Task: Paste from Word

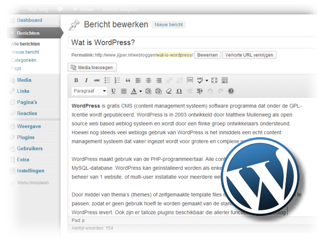Action: 159,91
